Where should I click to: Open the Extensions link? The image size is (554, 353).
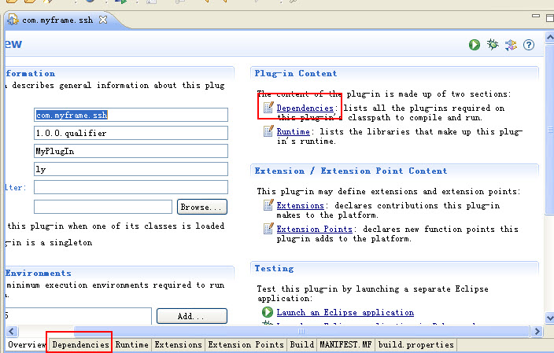(x=300, y=205)
